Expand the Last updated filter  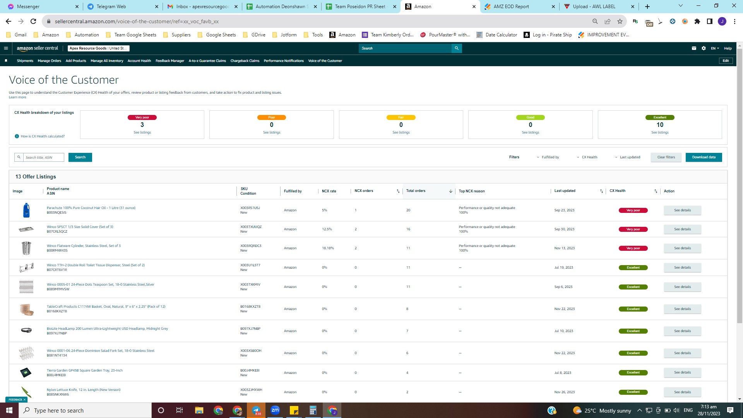(x=627, y=157)
